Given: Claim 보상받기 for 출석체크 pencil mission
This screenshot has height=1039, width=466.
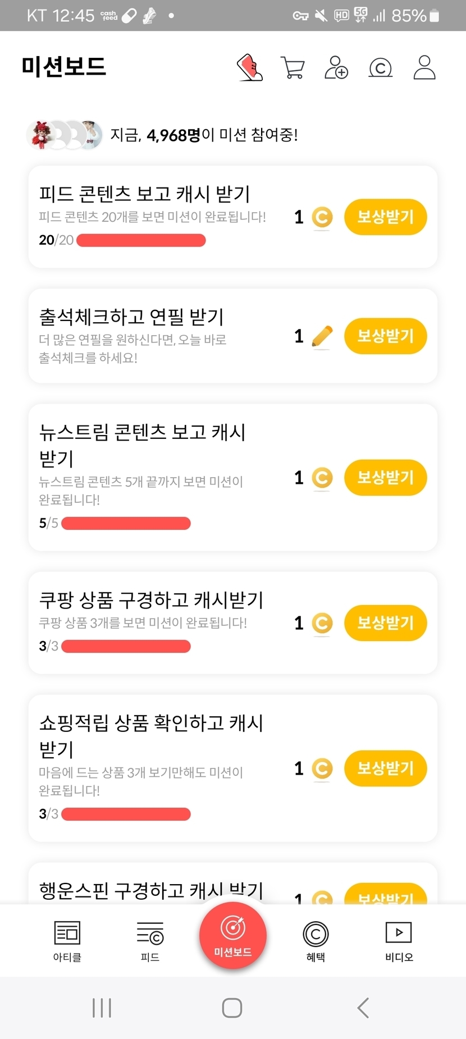Looking at the screenshot, I should tap(385, 336).
